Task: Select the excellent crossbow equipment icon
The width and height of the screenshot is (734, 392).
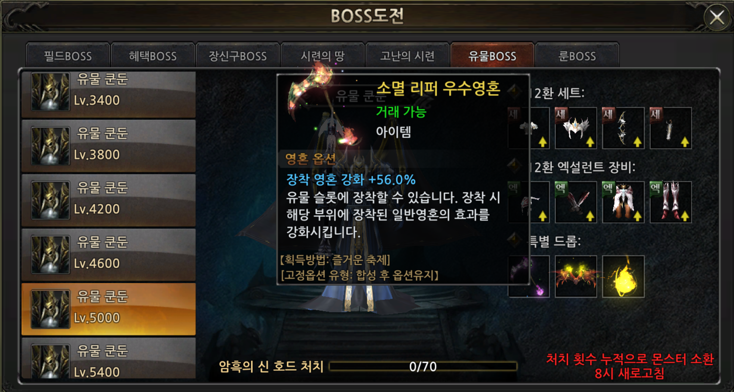Action: (575, 202)
